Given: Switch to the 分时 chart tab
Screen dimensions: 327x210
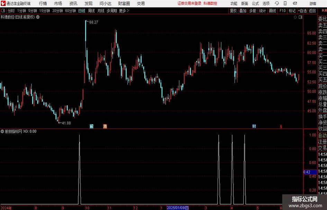Looking at the screenshot, I should click(x=11, y=11).
